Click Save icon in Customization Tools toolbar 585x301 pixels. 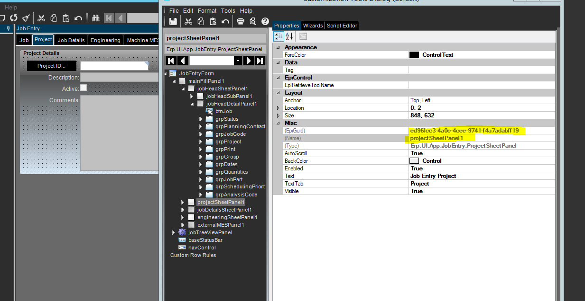[x=173, y=21]
